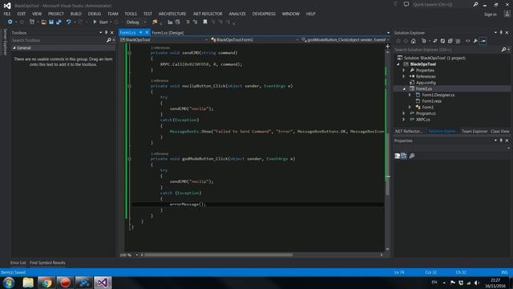The image size is (513, 289).
Task: Open the Find Symbol Results tab
Action: [47, 263]
